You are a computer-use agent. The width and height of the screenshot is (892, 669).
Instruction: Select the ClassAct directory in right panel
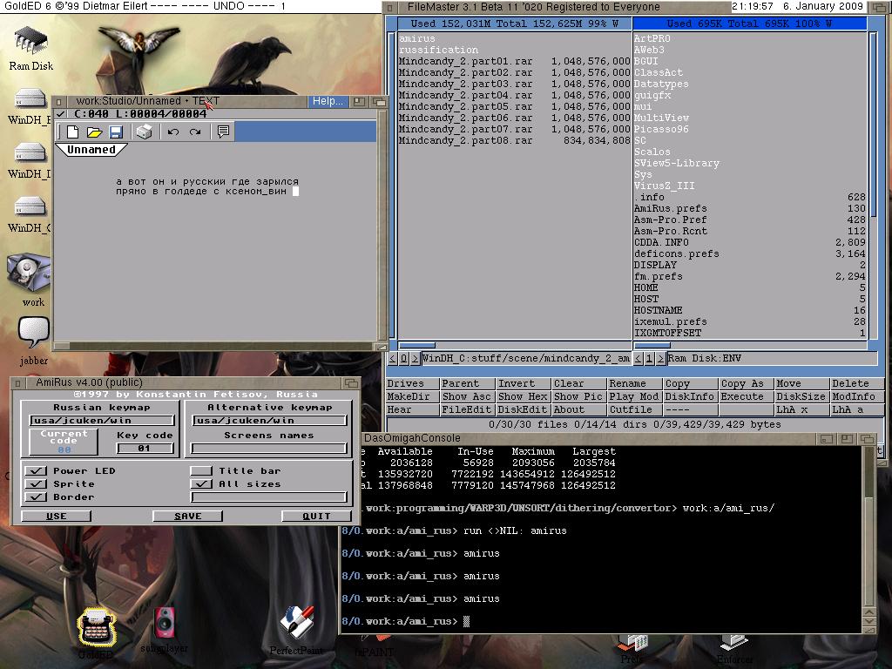pyautogui.click(x=750, y=72)
